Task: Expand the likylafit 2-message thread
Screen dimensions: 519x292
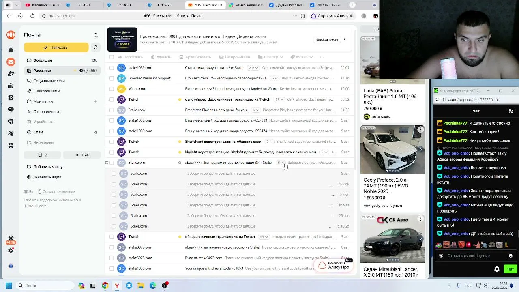Action: [x=324, y=152]
